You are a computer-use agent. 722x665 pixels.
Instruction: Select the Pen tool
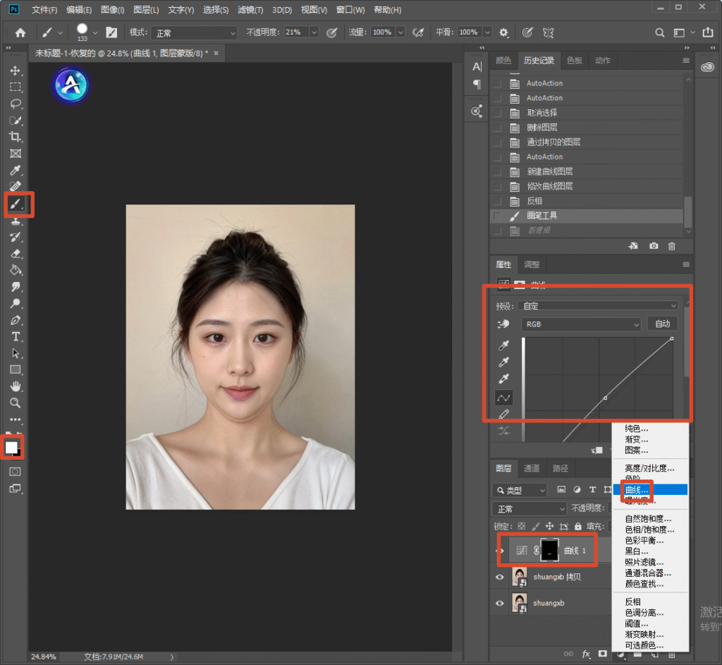[16, 320]
